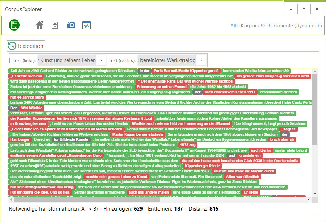The image size is (326, 222).
Task: Click the blue camera snapshot icon
Action: click(71, 25)
